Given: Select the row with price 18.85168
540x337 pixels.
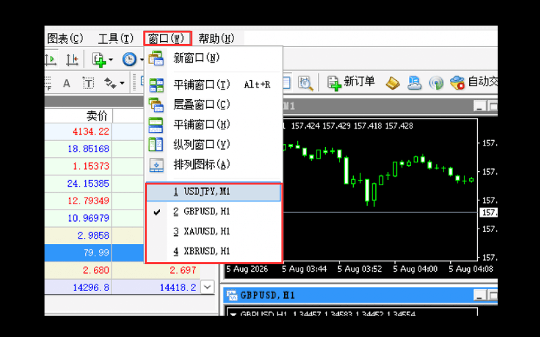Looking at the screenshot, I should tap(94, 149).
